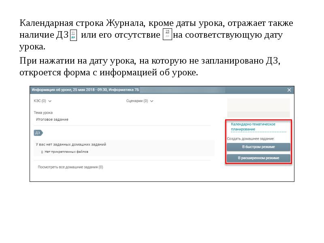Click the date 11 icon with ДЗ mark

[x=73, y=35]
